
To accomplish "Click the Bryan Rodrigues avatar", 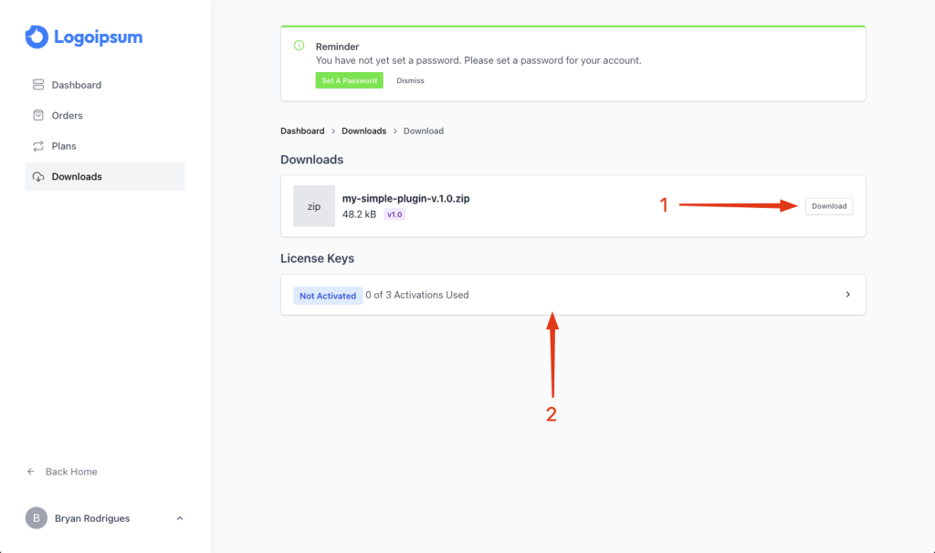I will [x=36, y=518].
